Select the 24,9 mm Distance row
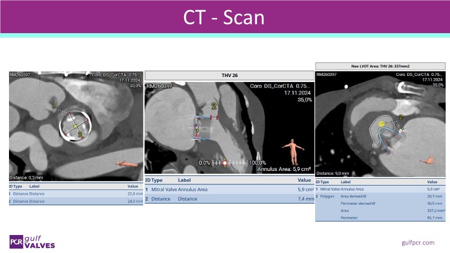This screenshot has width=450, height=253. [x=75, y=201]
